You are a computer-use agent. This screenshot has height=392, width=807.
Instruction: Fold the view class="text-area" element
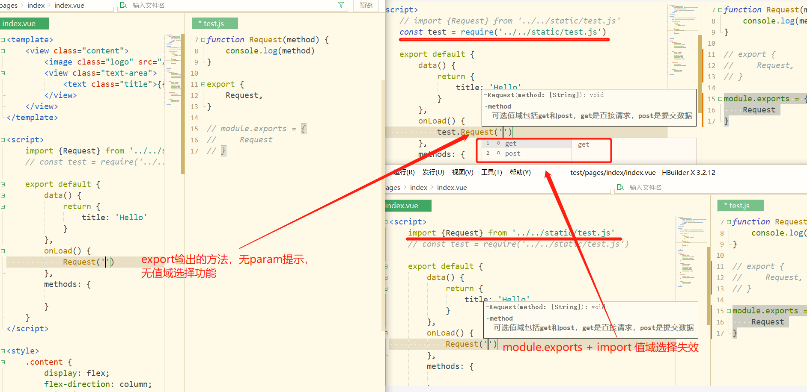coord(3,73)
